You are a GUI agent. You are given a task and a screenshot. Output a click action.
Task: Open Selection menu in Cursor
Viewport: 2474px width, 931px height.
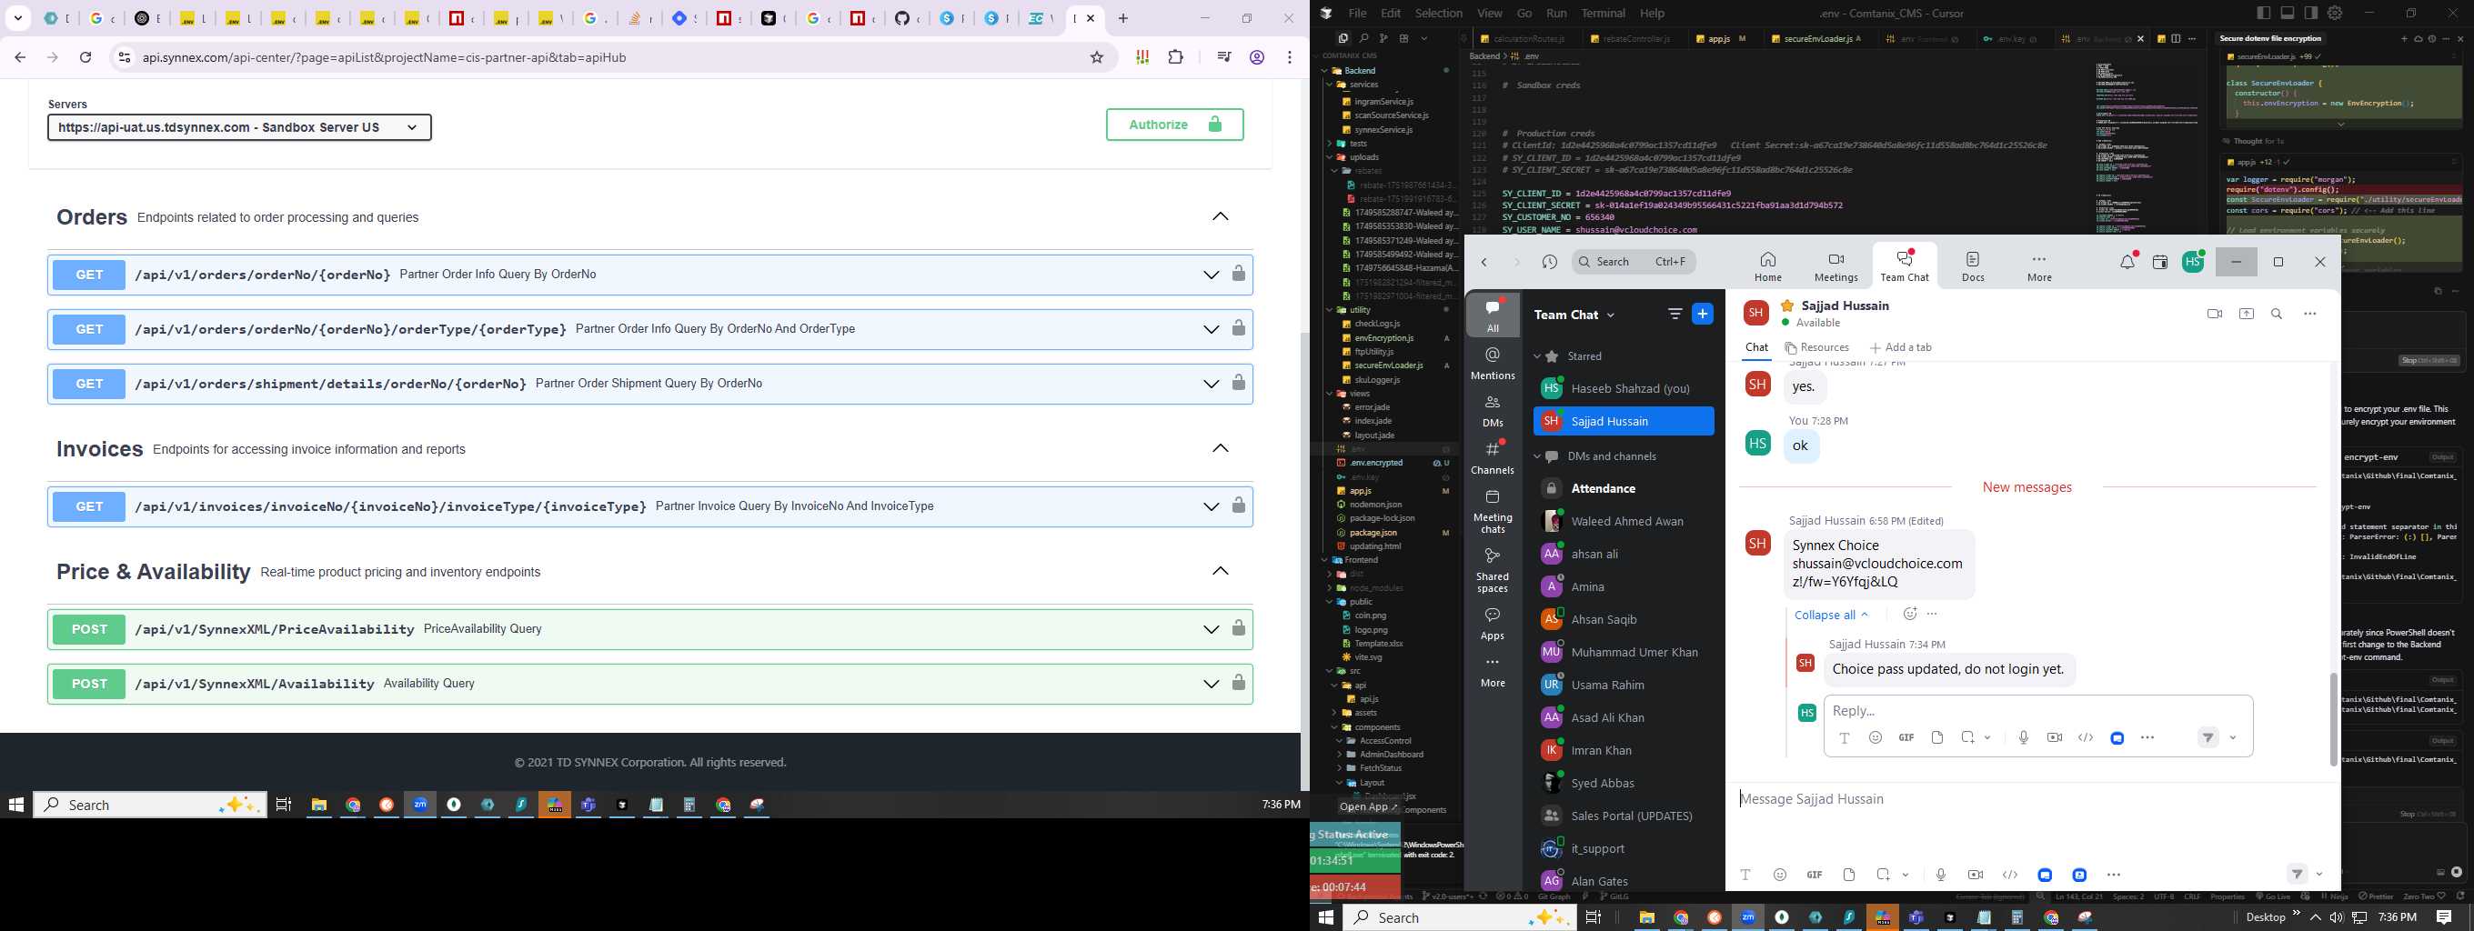[1439, 13]
